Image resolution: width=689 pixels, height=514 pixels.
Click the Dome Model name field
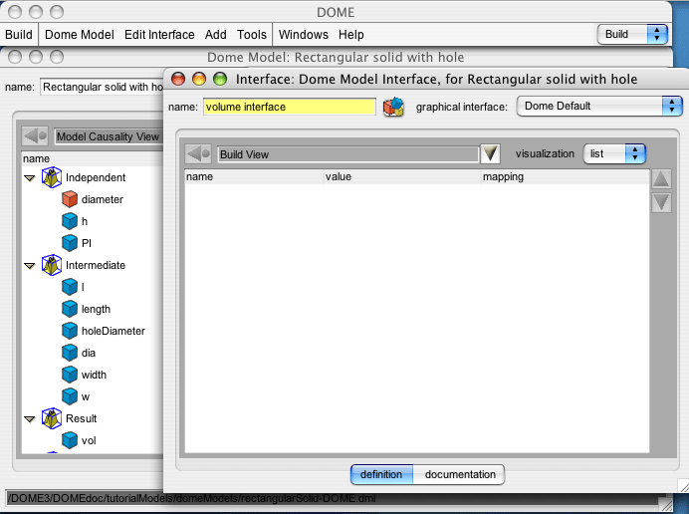click(102, 87)
